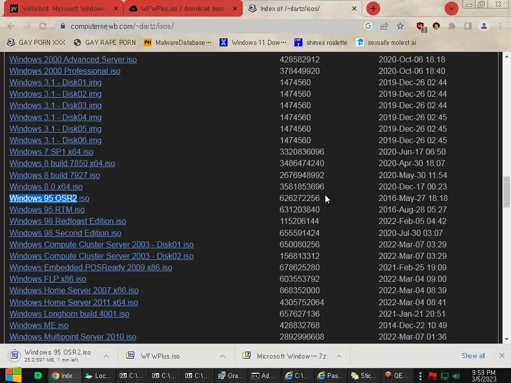511x383 pixels.
Task: Download Windows 98 Second Edition.iso
Action: click(x=65, y=233)
